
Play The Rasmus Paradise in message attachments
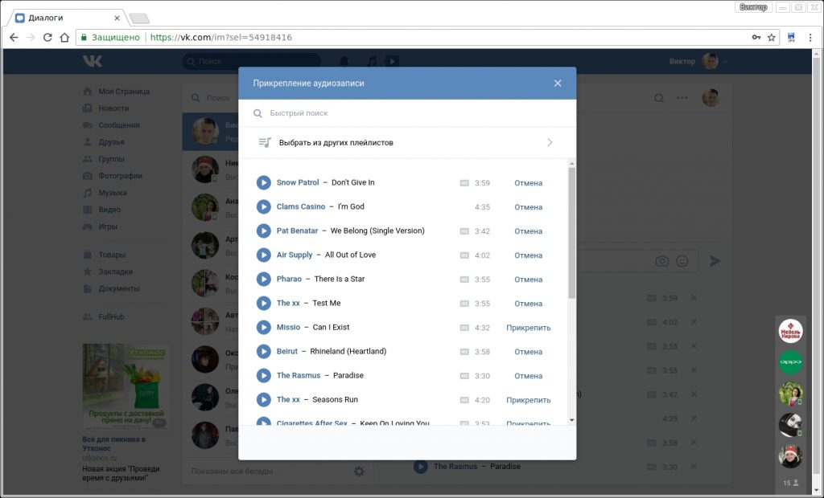pos(420,466)
